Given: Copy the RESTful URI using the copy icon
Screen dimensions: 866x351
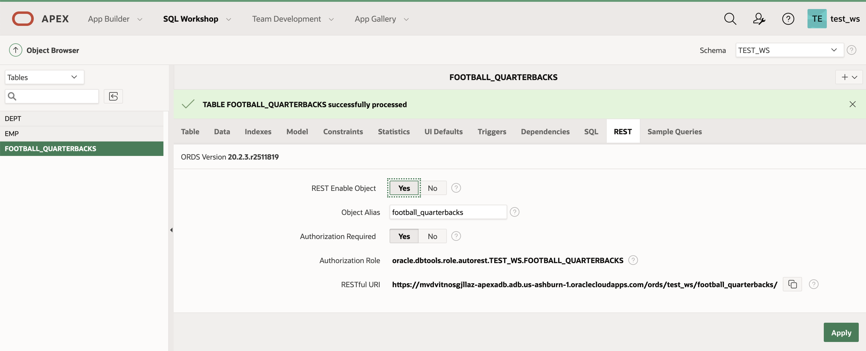Looking at the screenshot, I should tap(792, 284).
